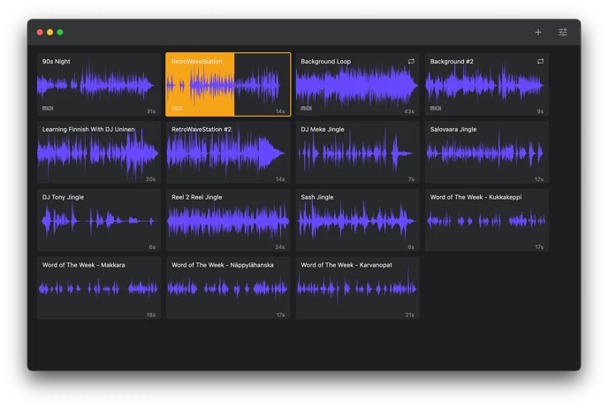609x408 pixels.
Task: Click MIDI badge on Background #2 tile
Action: [436, 109]
